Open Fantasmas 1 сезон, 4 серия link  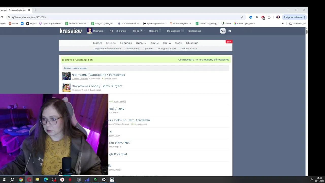click(80, 79)
